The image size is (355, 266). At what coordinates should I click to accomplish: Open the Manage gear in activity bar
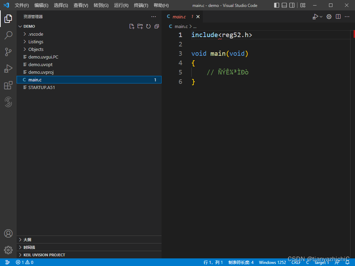tap(8, 250)
